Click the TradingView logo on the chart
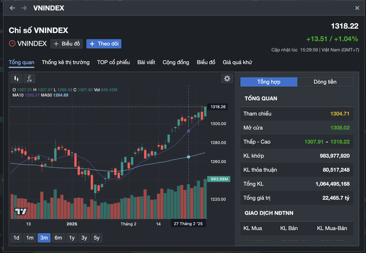This screenshot has height=253, width=366. 21,211
